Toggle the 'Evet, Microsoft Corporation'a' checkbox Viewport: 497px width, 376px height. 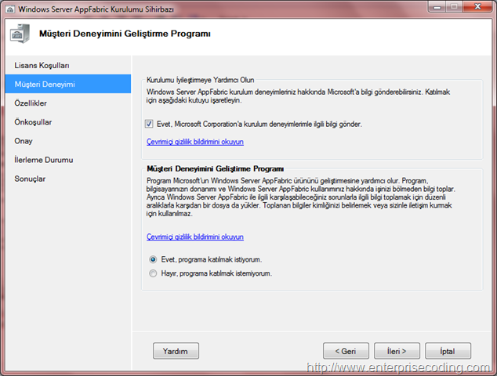(x=149, y=124)
